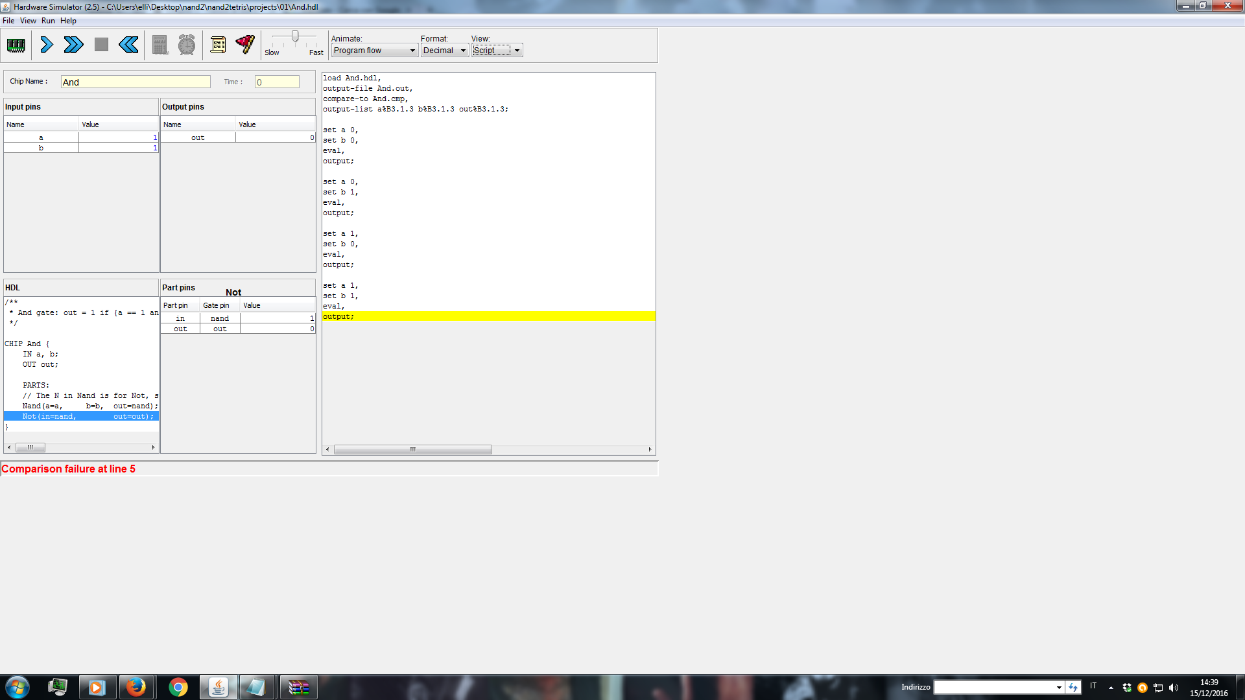The image size is (1245, 700).
Task: Open the Animate Program flow dropdown
Action: coord(374,51)
